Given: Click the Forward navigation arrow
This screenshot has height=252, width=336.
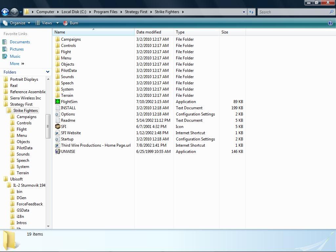Looking at the screenshot, I should coord(14,12).
